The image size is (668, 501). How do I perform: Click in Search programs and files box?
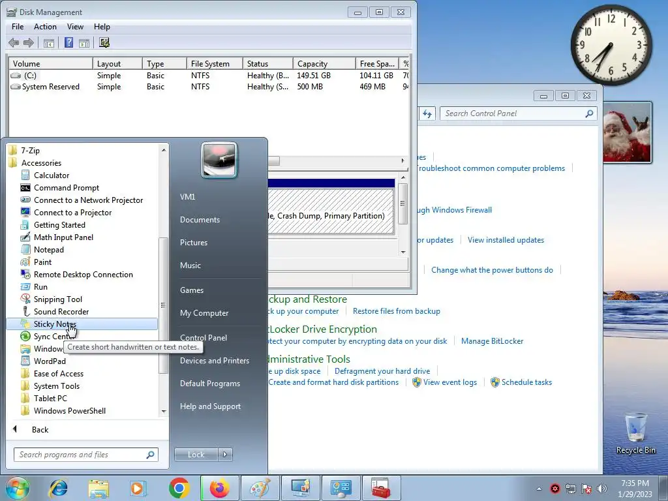click(x=85, y=455)
